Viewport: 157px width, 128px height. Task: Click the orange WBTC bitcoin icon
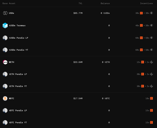[5, 99]
